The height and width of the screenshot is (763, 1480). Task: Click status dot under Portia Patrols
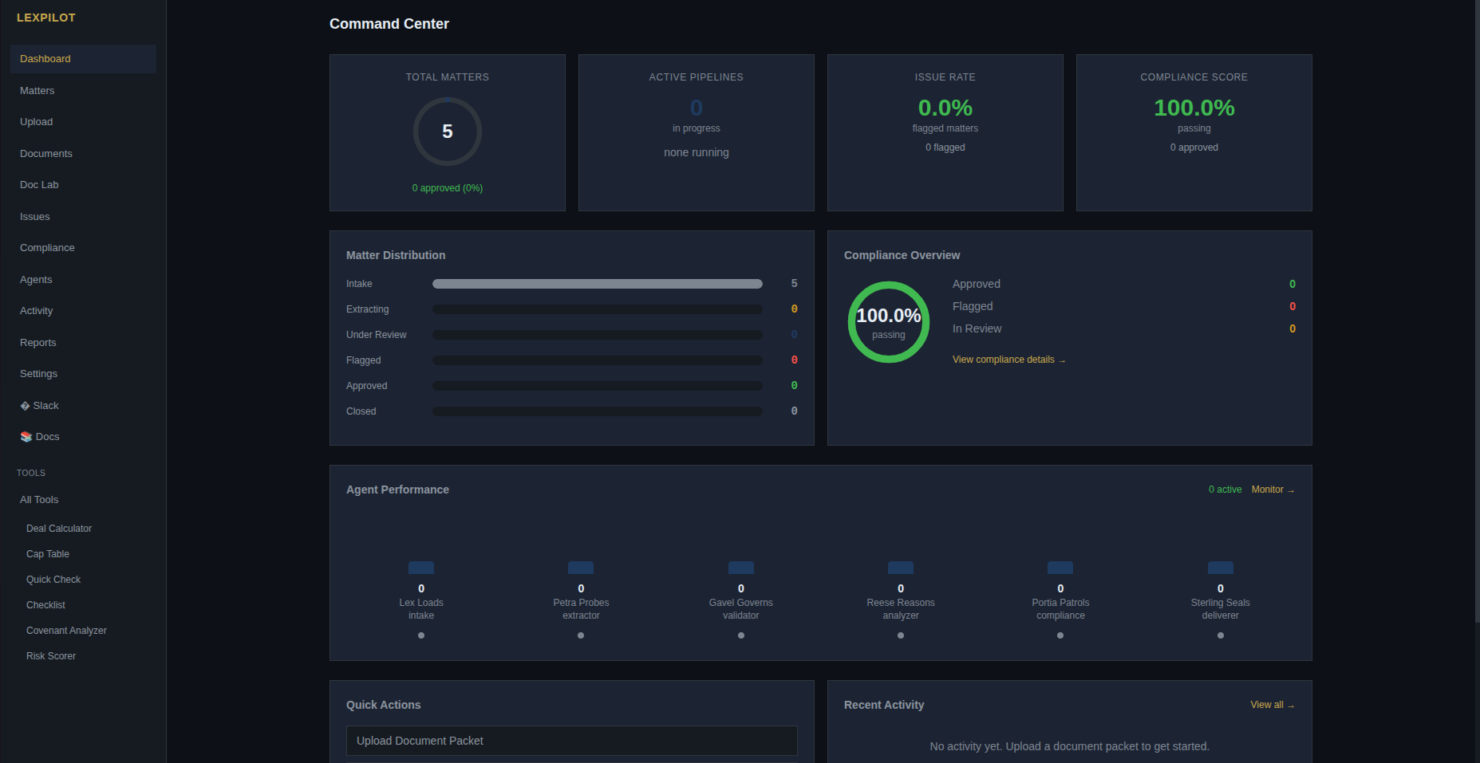point(1060,635)
